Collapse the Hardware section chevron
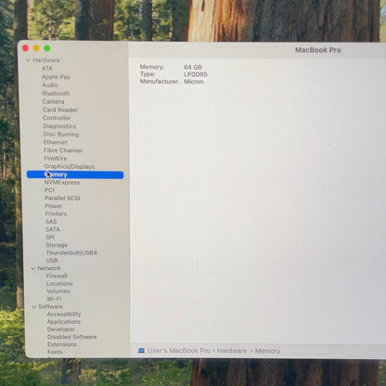The height and width of the screenshot is (386, 386). pyautogui.click(x=28, y=60)
